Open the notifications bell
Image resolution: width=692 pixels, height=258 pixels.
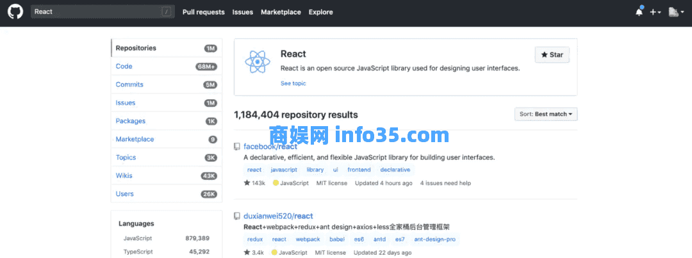[x=639, y=12]
